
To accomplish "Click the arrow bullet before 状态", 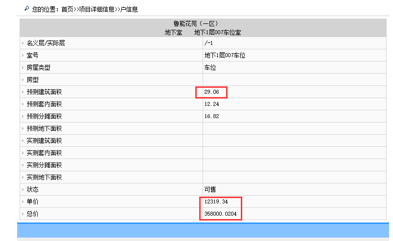I will (23, 190).
